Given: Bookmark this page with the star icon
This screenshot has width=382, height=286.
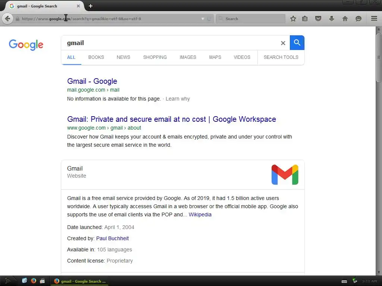Looking at the screenshot, I should point(293,19).
